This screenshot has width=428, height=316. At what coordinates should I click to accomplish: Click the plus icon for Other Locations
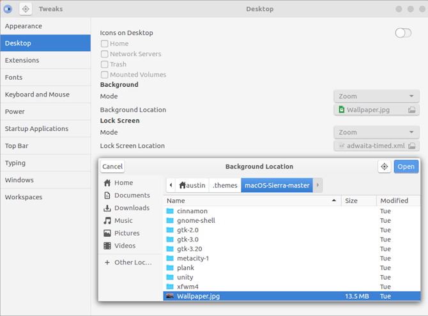click(107, 262)
